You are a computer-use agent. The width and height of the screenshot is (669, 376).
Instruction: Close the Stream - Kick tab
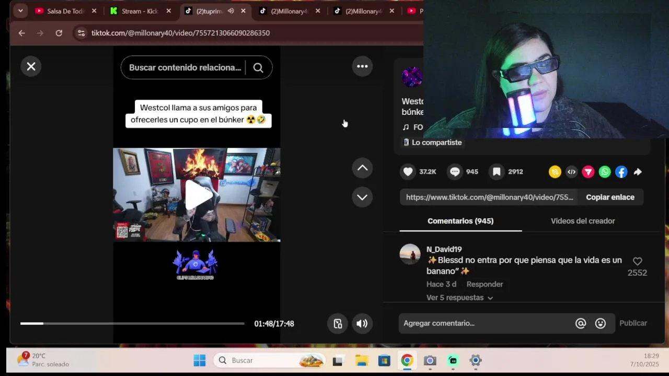168,11
